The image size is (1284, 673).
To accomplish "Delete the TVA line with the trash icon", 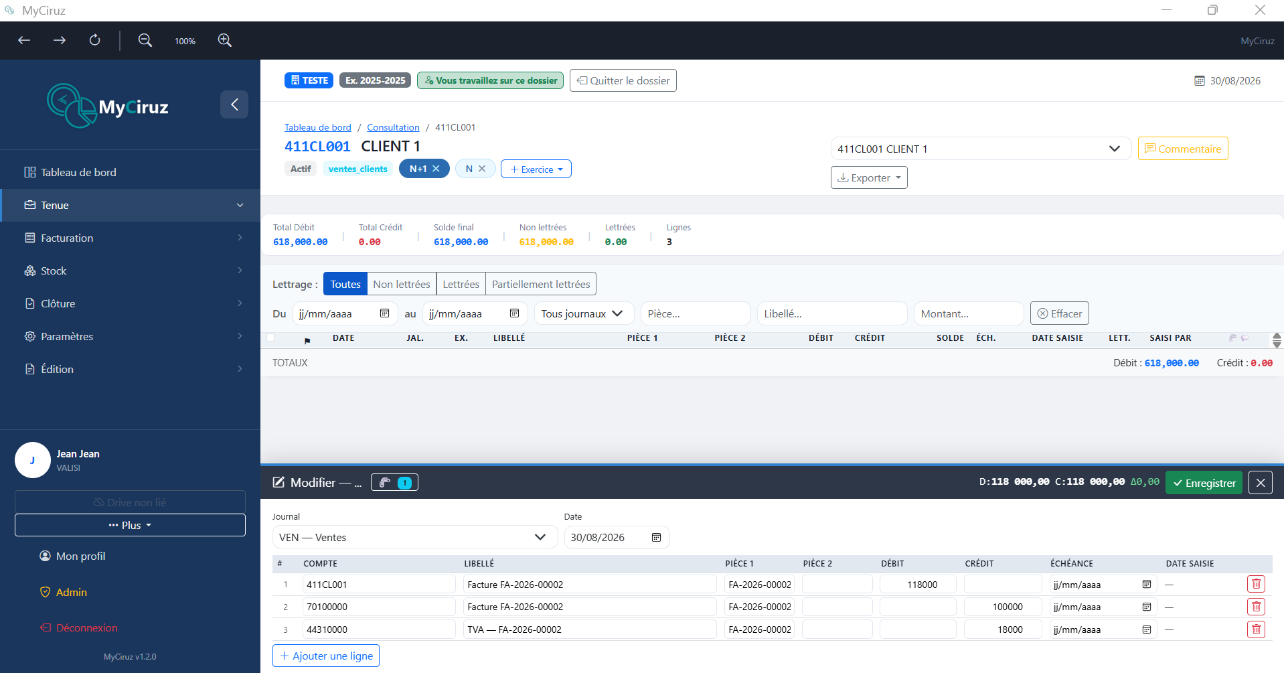I will pyautogui.click(x=1256, y=629).
